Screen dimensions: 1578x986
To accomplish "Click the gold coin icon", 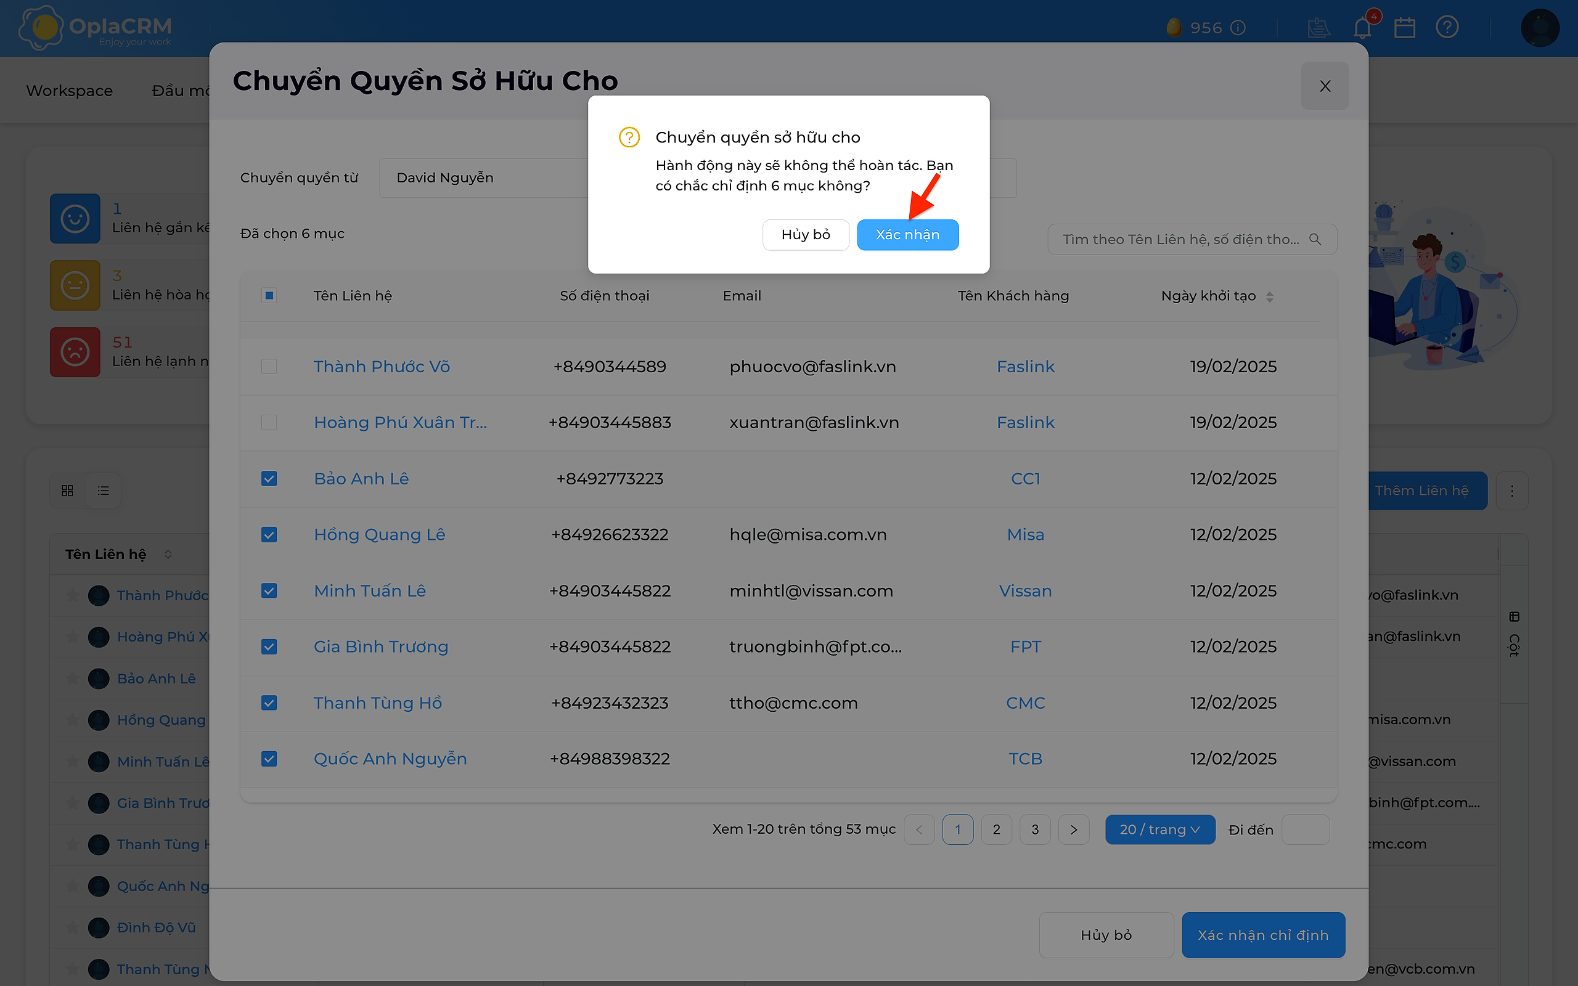I will click(x=1174, y=27).
